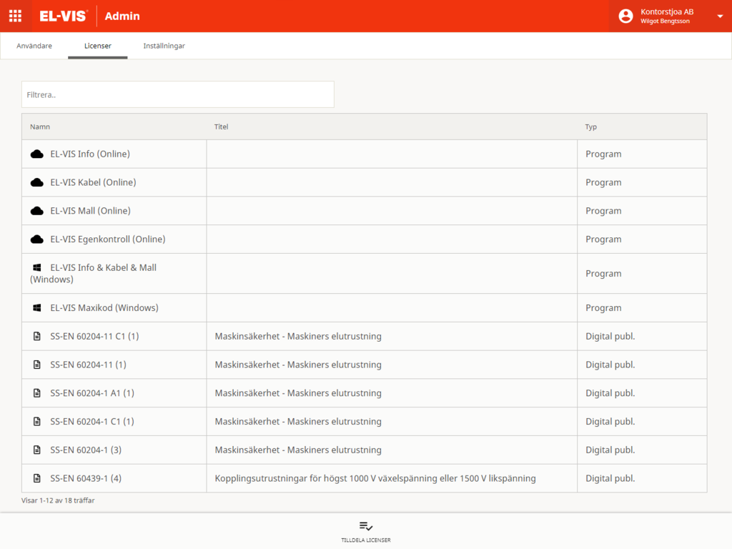732x549 pixels.
Task: Click the EL-VIS logo
Action: click(x=64, y=16)
